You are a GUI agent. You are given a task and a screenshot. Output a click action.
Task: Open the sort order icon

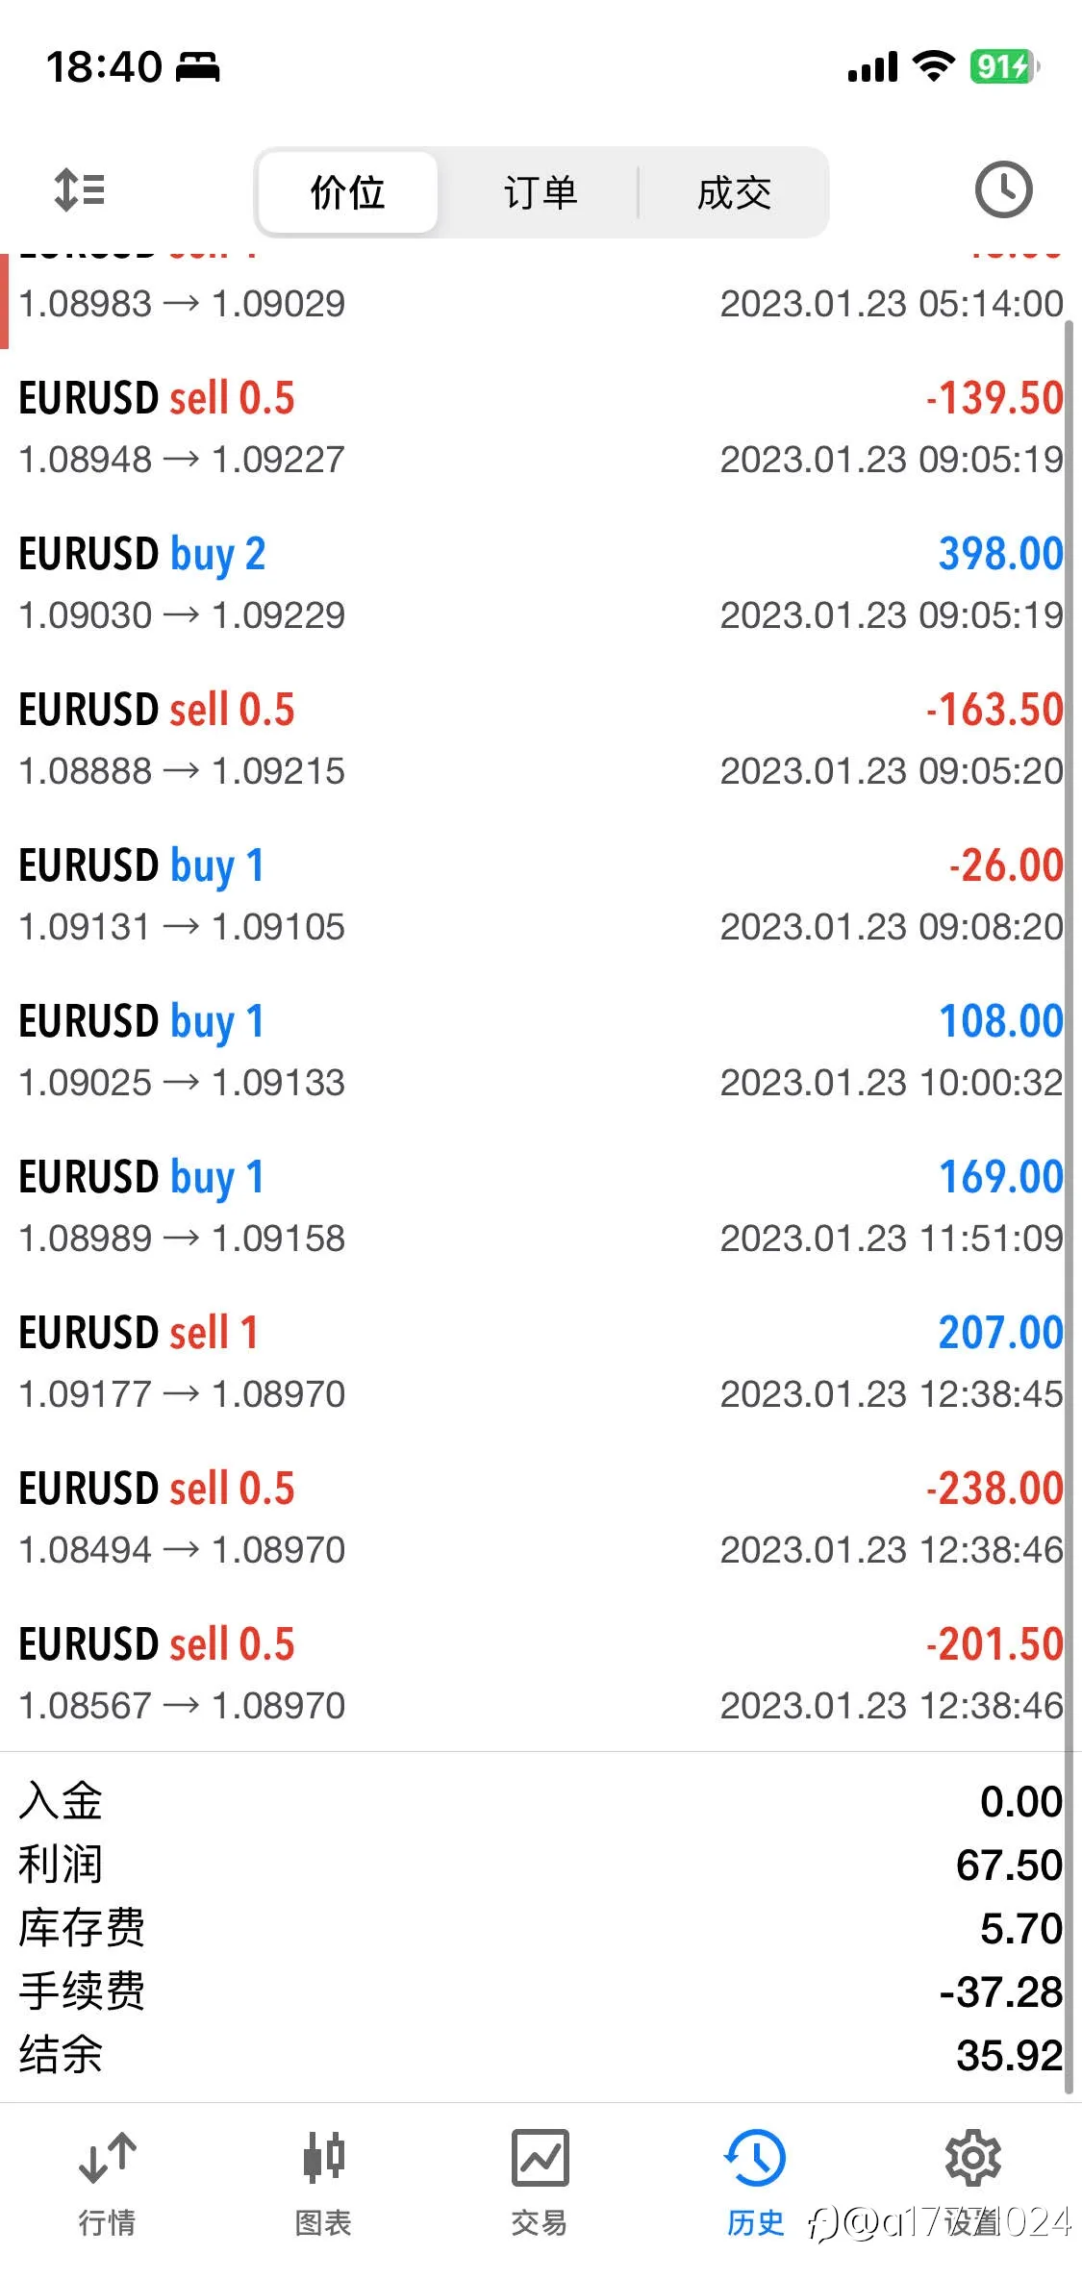point(79,189)
